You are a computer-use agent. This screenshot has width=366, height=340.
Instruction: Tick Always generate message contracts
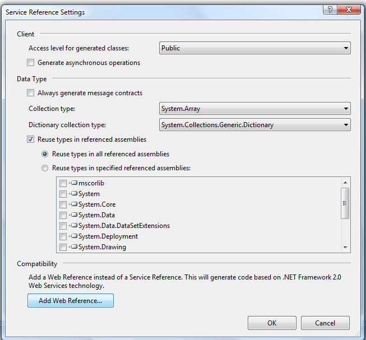click(31, 93)
